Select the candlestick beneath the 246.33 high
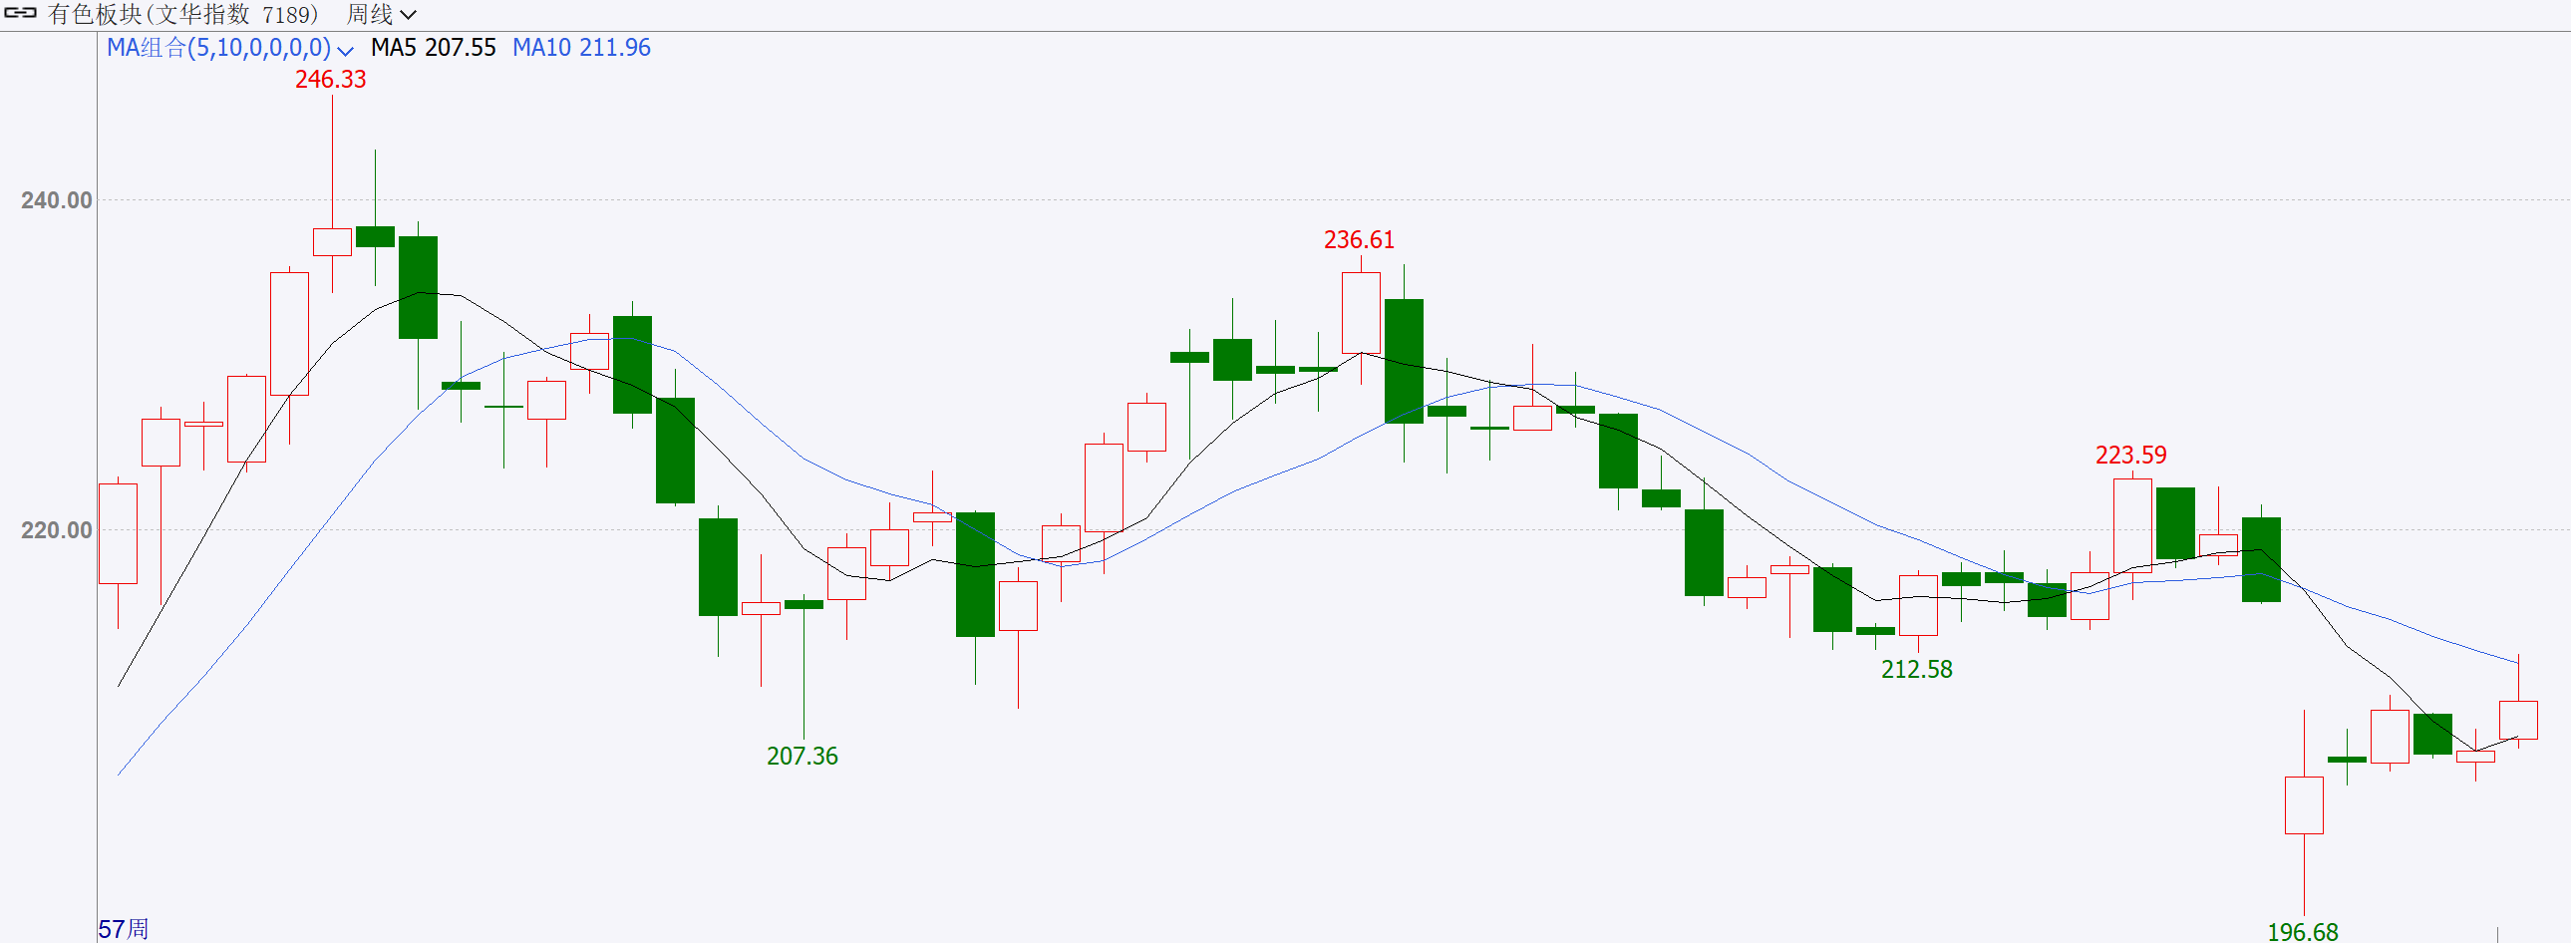This screenshot has width=2571, height=943. coord(332,242)
